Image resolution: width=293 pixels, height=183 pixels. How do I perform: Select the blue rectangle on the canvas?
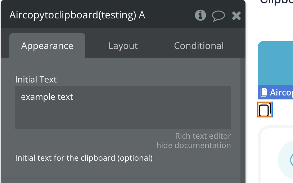(x=275, y=63)
